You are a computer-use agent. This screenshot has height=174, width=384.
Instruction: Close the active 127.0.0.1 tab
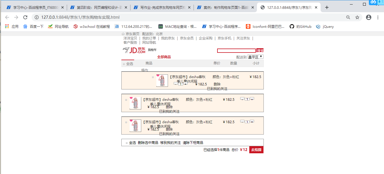click(x=316, y=7)
